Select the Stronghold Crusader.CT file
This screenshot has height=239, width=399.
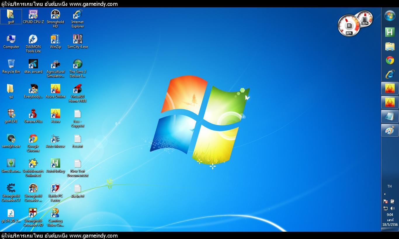(x=11, y=193)
